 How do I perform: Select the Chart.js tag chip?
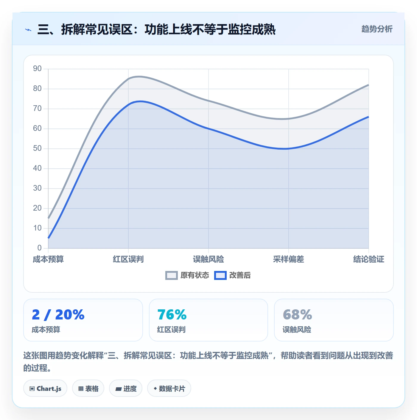pos(45,388)
